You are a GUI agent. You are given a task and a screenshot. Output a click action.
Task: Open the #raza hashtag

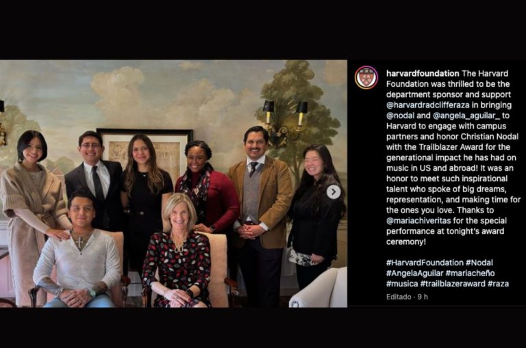[498, 284]
